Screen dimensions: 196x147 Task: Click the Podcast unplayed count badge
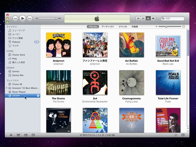coord(37,42)
